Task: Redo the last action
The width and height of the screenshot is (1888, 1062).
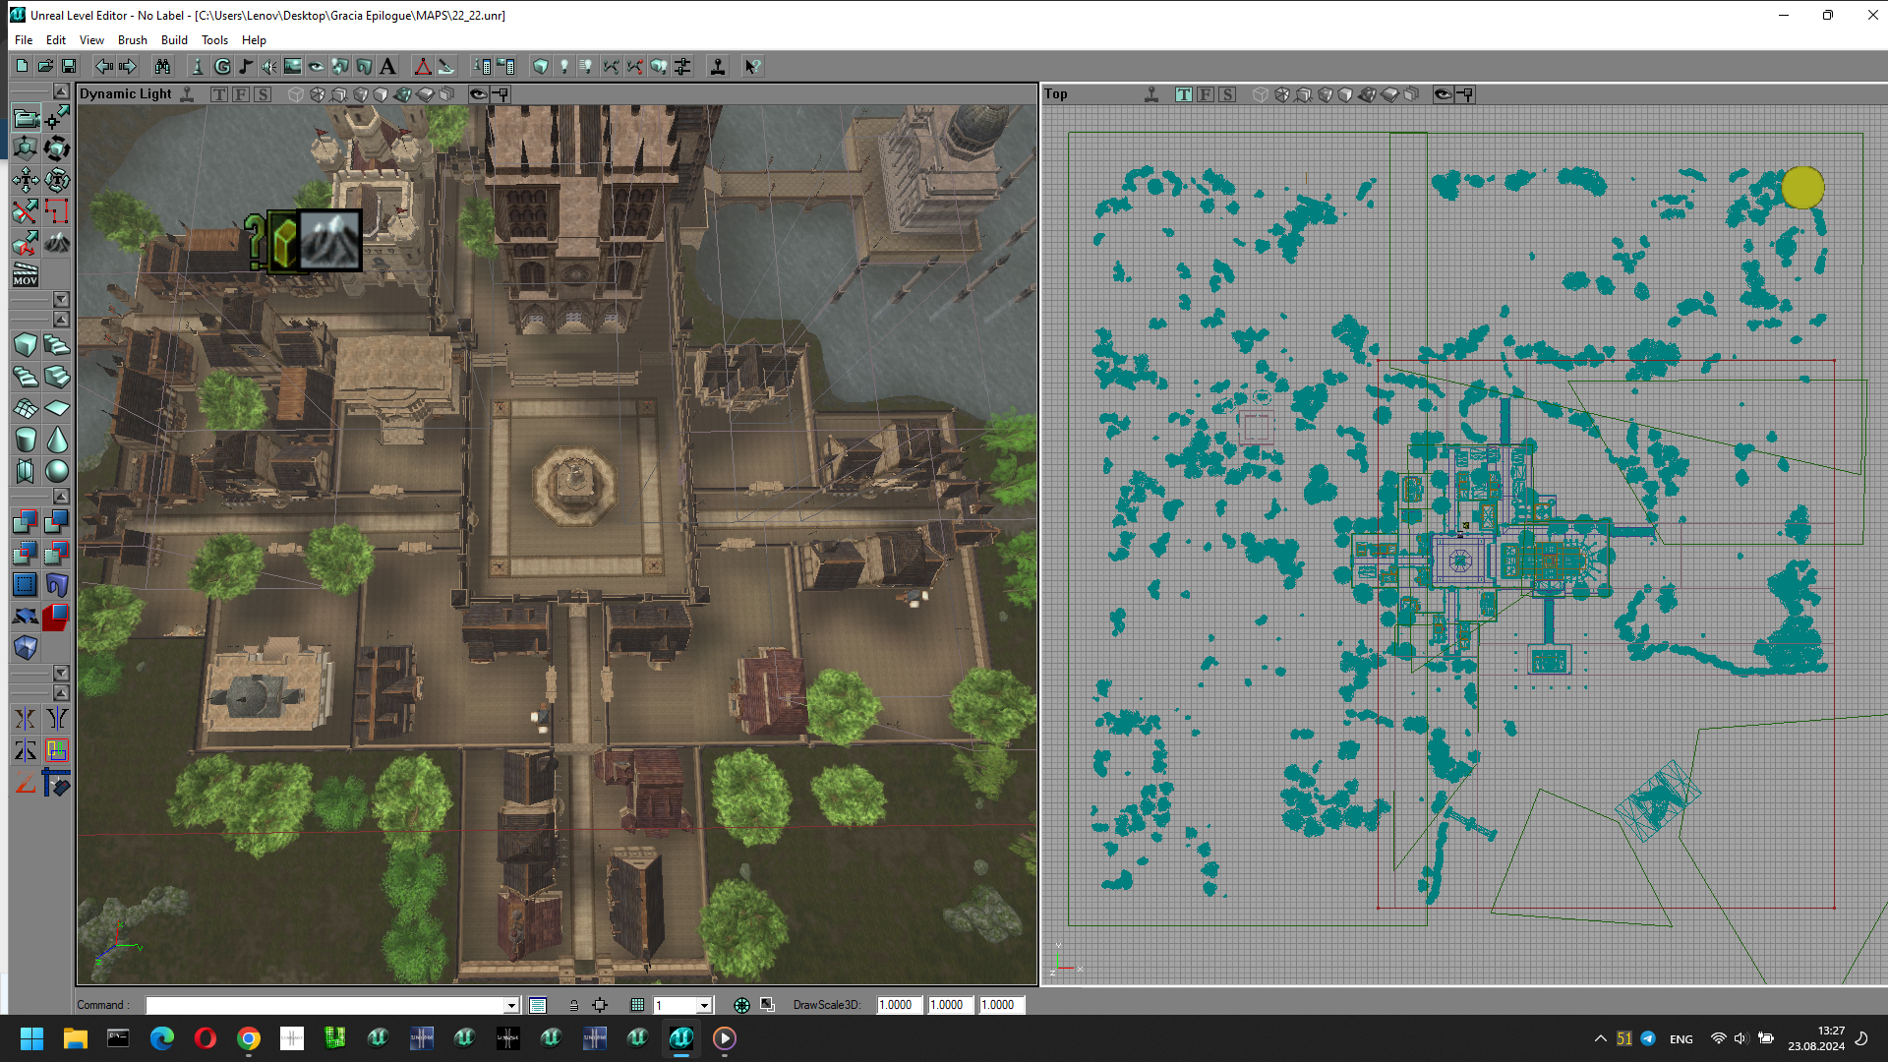Action: 127,66
